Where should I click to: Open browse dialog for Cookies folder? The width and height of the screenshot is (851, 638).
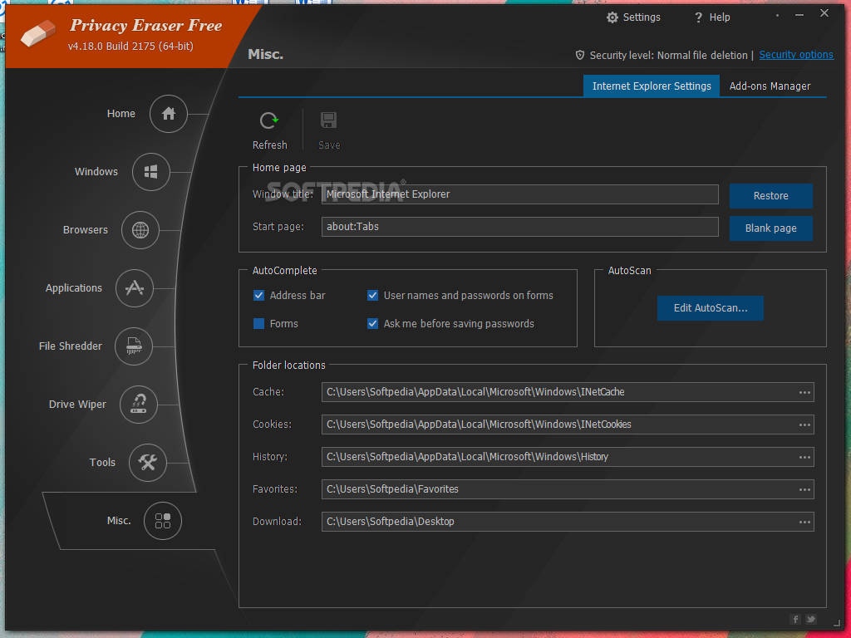804,425
